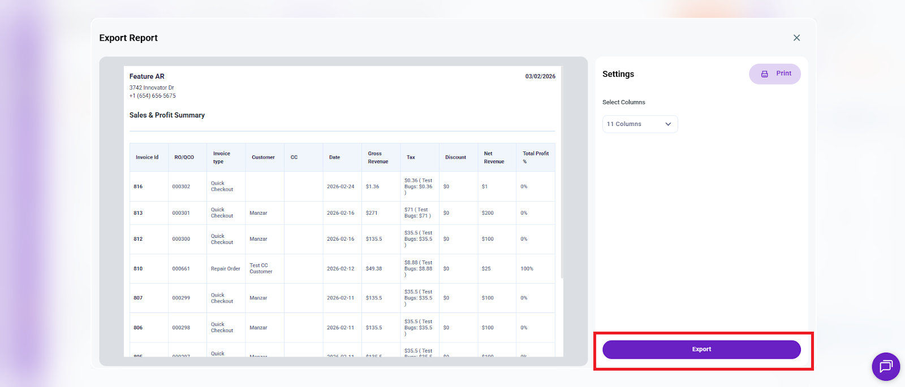Open the chat support widget icon

[886, 367]
